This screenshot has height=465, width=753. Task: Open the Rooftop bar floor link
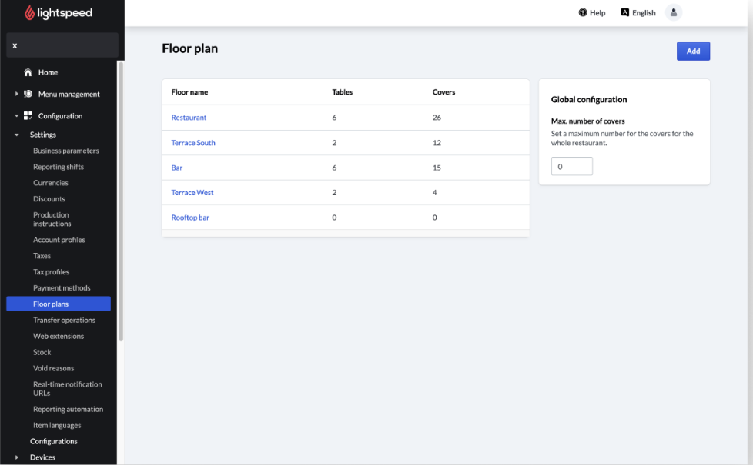(190, 218)
